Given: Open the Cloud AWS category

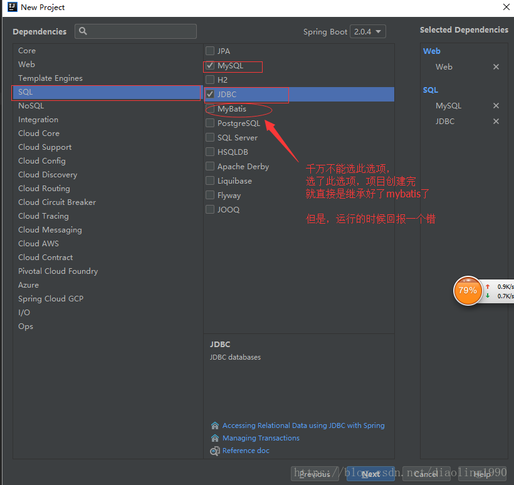Looking at the screenshot, I should [x=108, y=244].
